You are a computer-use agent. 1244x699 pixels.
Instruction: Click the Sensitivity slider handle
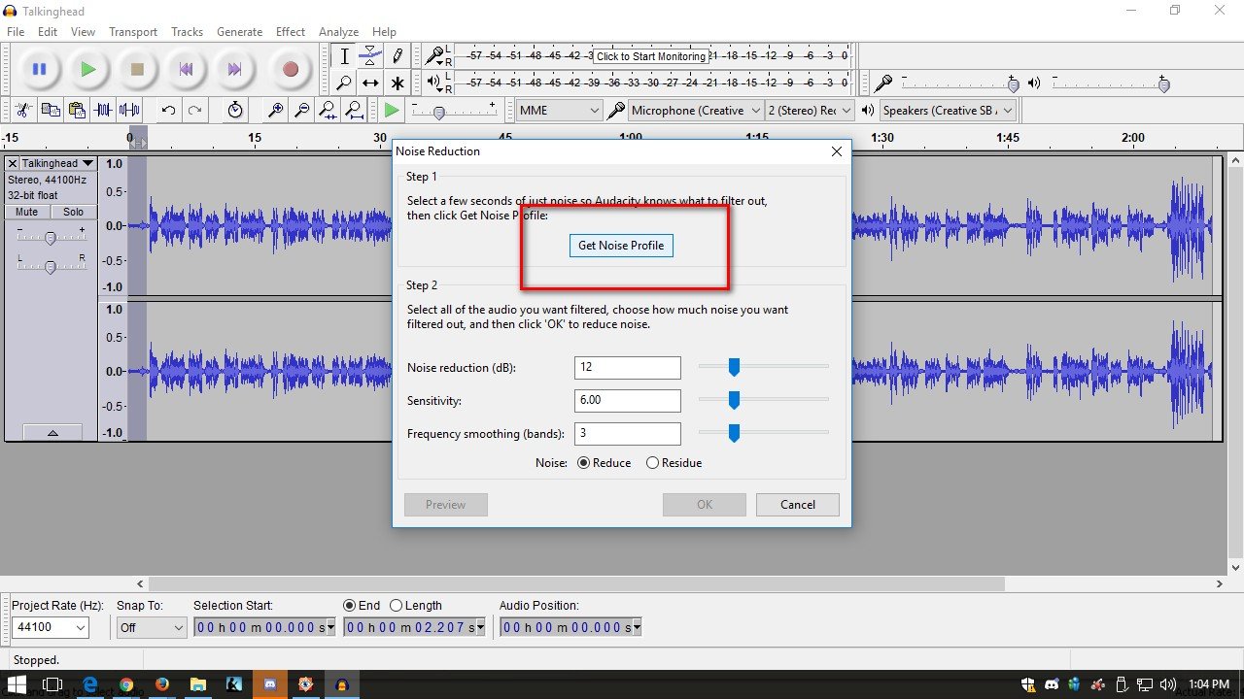(735, 400)
